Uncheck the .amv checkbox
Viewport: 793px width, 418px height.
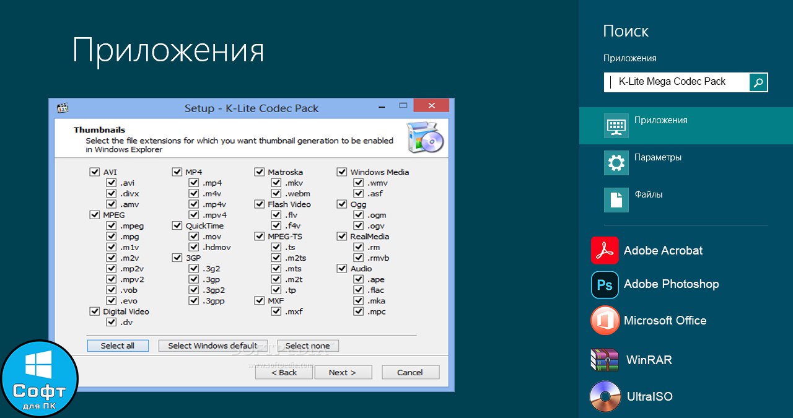pyautogui.click(x=111, y=204)
